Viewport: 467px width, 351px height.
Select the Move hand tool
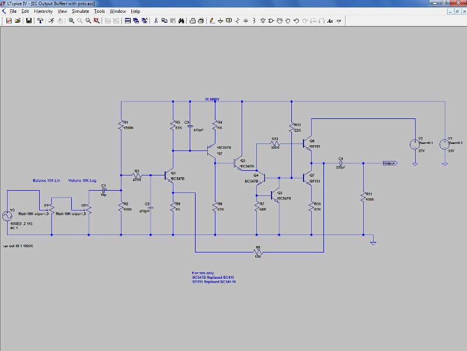280,21
